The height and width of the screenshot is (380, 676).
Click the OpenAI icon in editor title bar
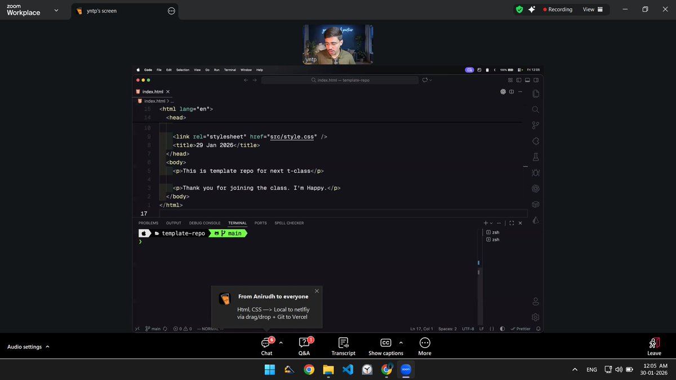click(504, 92)
